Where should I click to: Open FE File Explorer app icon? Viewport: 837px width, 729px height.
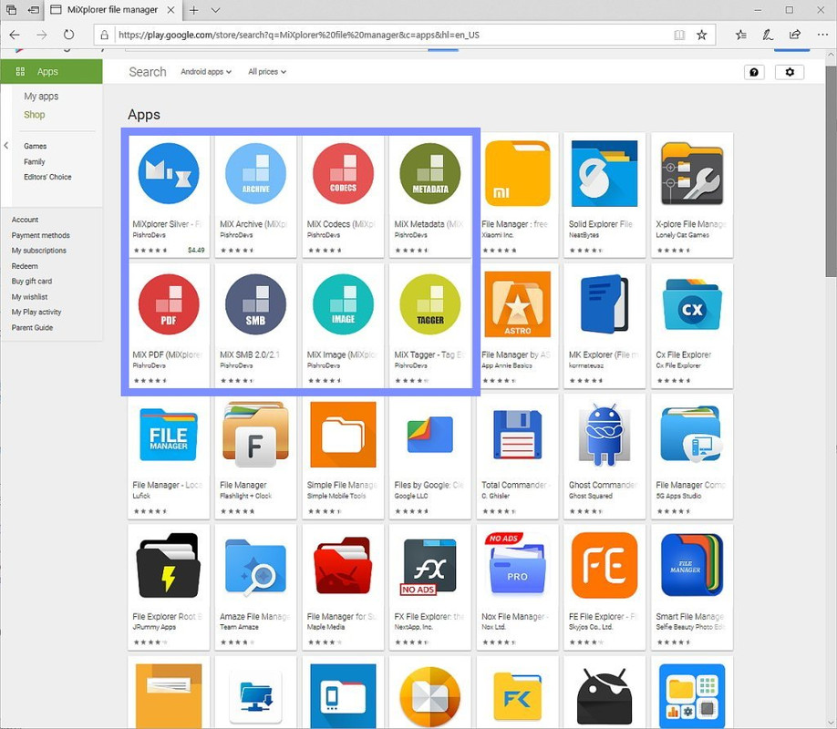click(x=604, y=565)
